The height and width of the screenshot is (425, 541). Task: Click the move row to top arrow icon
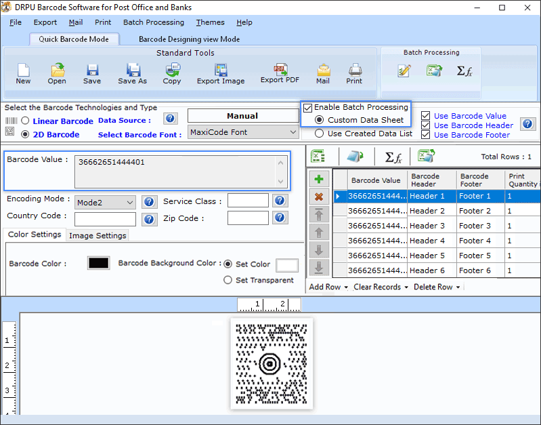click(x=319, y=215)
